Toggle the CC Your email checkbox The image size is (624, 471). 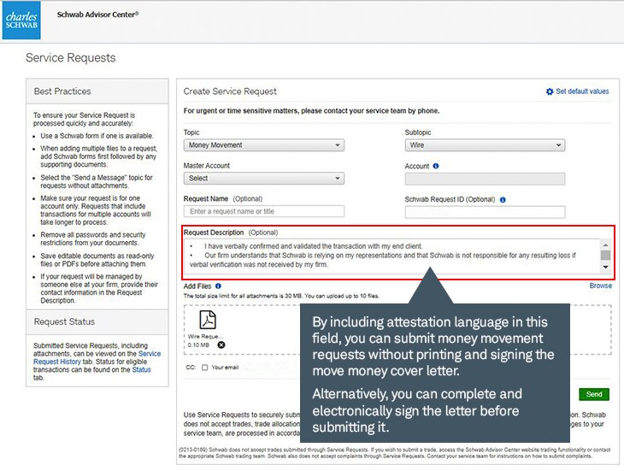tap(204, 368)
